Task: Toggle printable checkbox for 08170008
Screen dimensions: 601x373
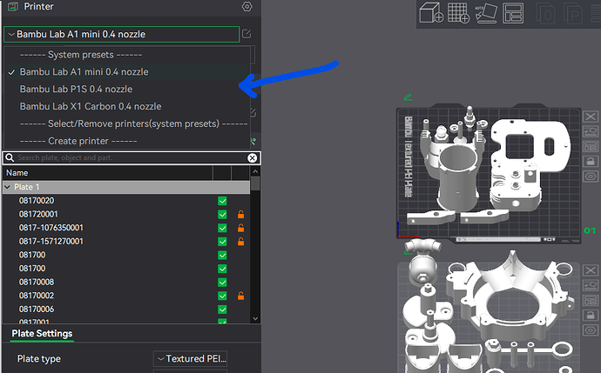Action: click(x=222, y=283)
